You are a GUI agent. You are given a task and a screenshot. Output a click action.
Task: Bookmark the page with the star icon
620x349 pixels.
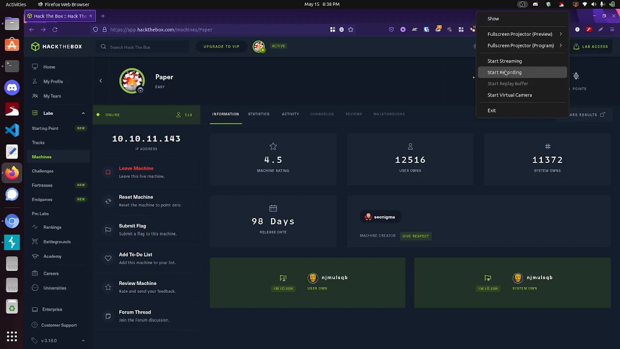click(x=351, y=30)
